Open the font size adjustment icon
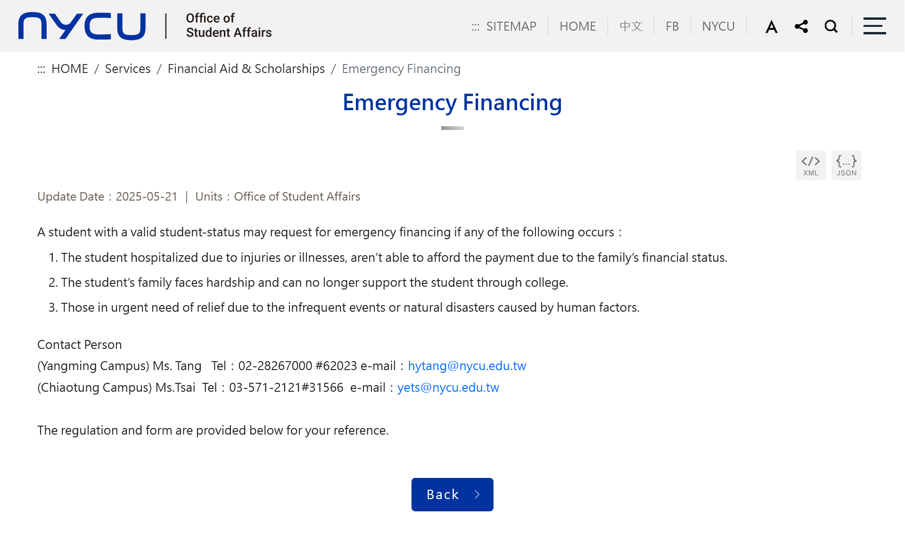 tap(771, 26)
